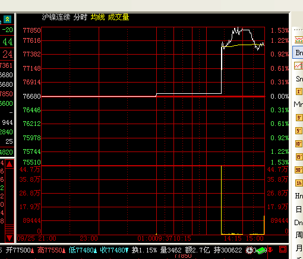Choose the 15-minute chart period icon
Viewport: 303px width, 259px height.
coord(299,157)
